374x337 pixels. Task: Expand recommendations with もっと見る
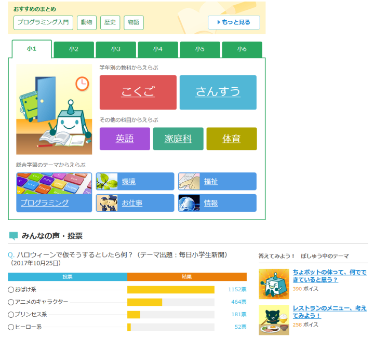[234, 22]
